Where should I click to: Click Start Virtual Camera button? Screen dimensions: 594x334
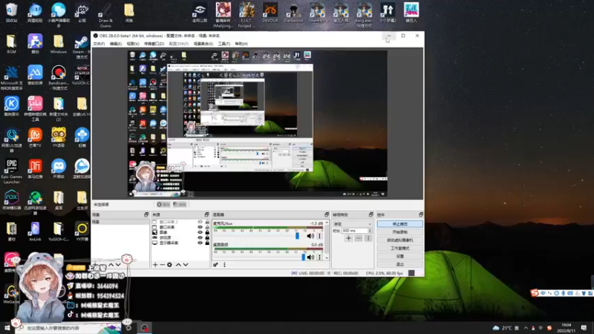click(400, 240)
